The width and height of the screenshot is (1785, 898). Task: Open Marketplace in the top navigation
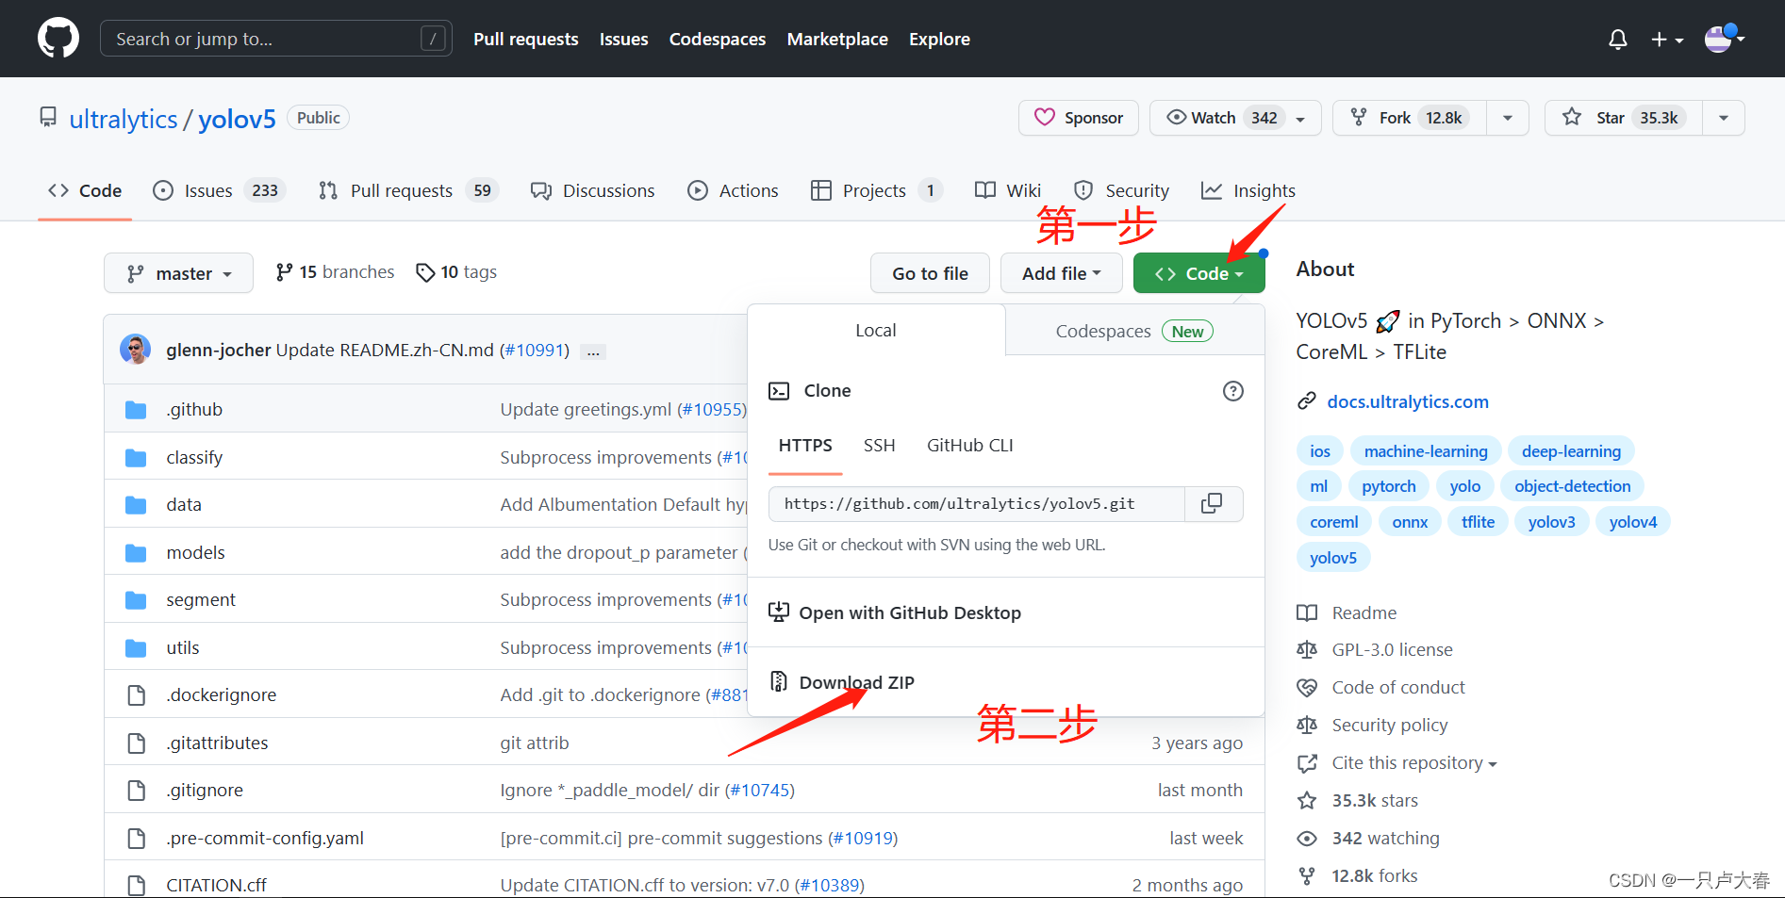tap(837, 39)
